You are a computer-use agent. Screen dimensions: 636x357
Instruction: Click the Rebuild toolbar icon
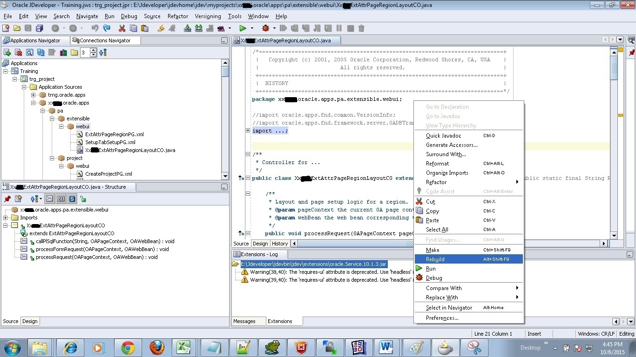[x=199, y=28]
